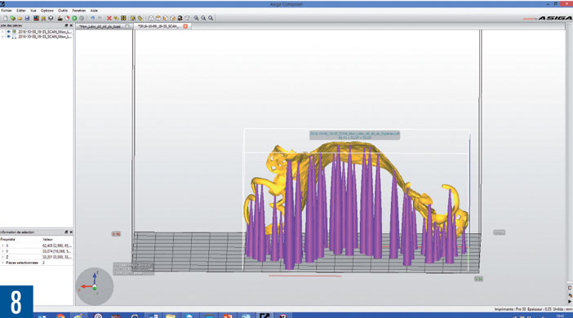Viewport: 573px width, 318px height.
Task: Expand the Z property row
Action: [2, 257]
